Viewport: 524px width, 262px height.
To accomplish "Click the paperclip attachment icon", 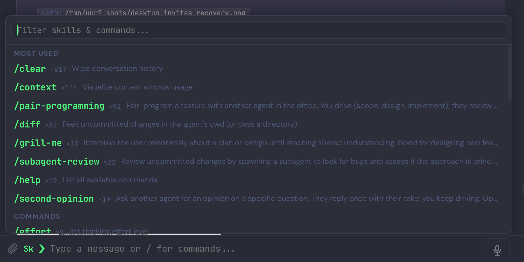I will (13, 249).
